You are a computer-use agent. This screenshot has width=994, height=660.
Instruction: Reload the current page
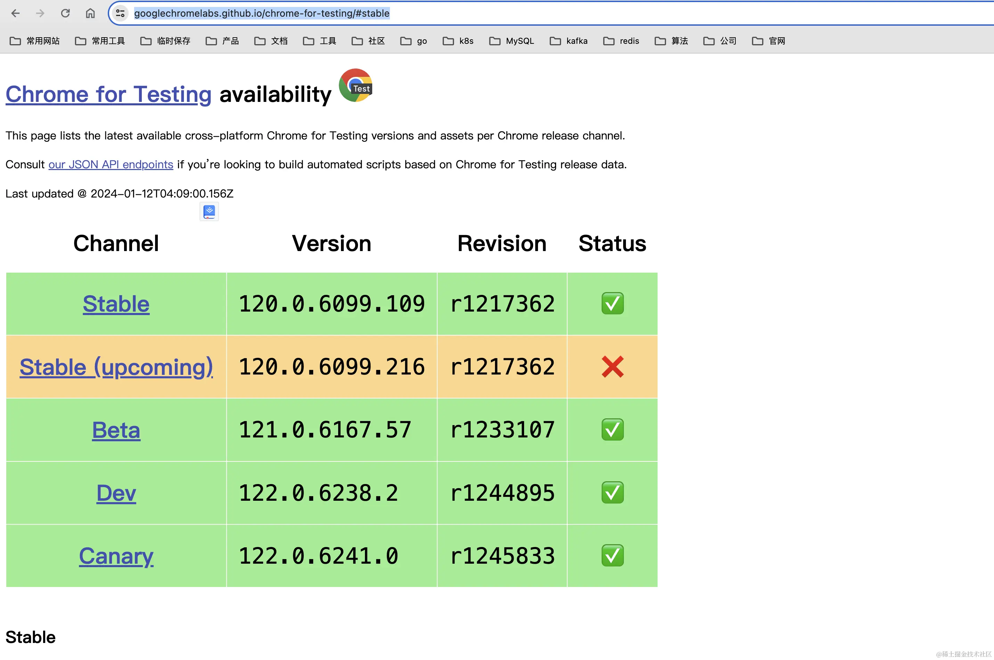click(x=65, y=14)
